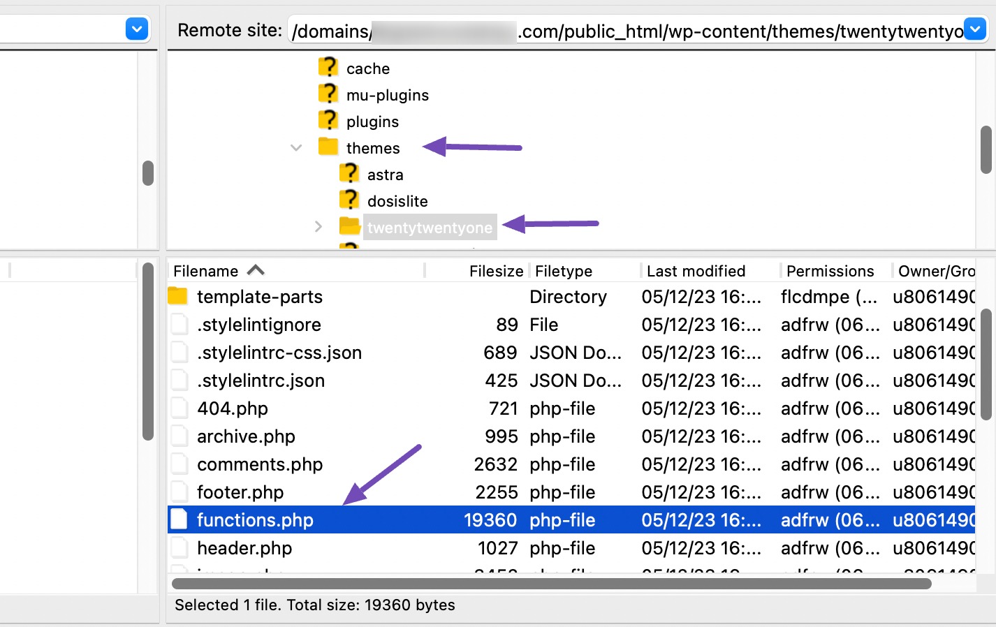Open the astra theme folder icon
996x627 pixels.
[x=349, y=173]
